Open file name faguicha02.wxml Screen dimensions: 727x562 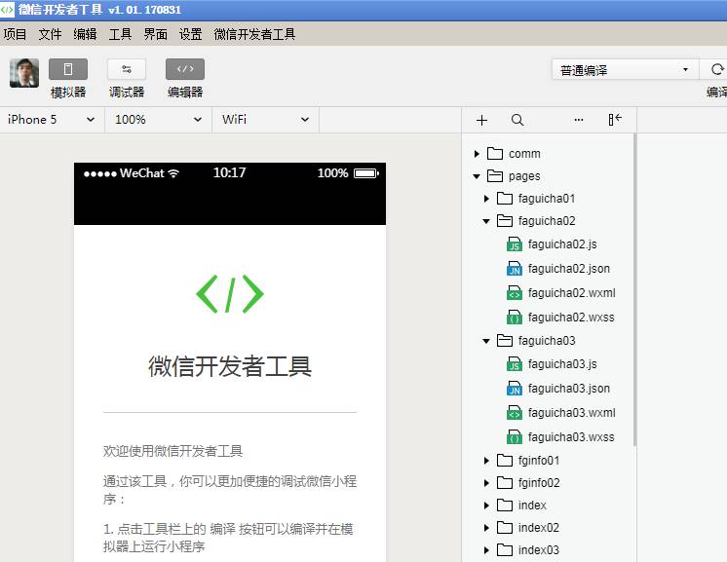click(x=572, y=293)
